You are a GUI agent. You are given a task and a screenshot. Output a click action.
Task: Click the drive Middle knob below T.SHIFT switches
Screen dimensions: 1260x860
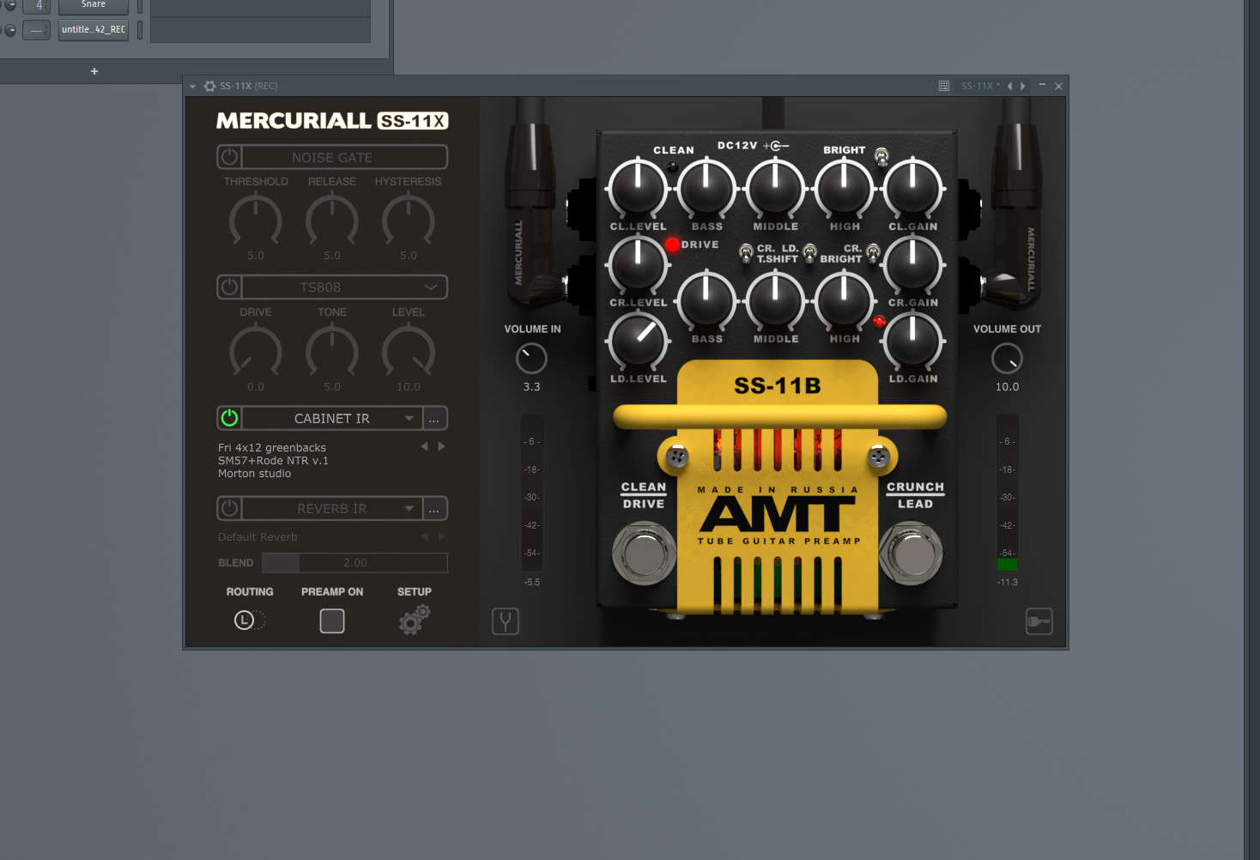pyautogui.click(x=775, y=300)
